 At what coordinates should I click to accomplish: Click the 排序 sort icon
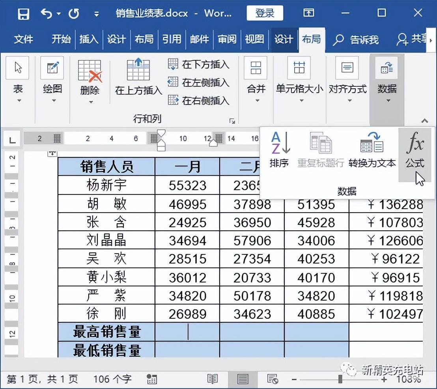click(279, 150)
